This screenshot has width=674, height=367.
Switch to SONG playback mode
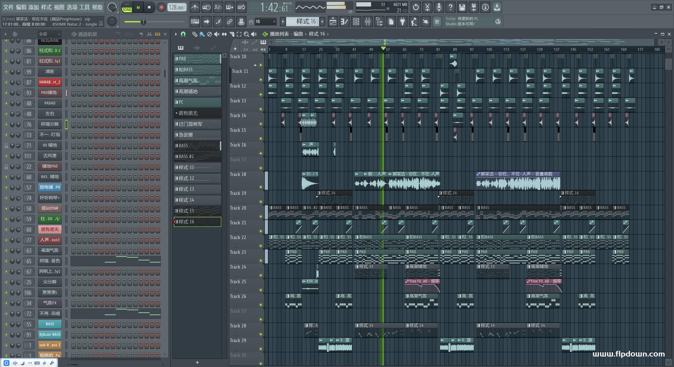pos(127,9)
